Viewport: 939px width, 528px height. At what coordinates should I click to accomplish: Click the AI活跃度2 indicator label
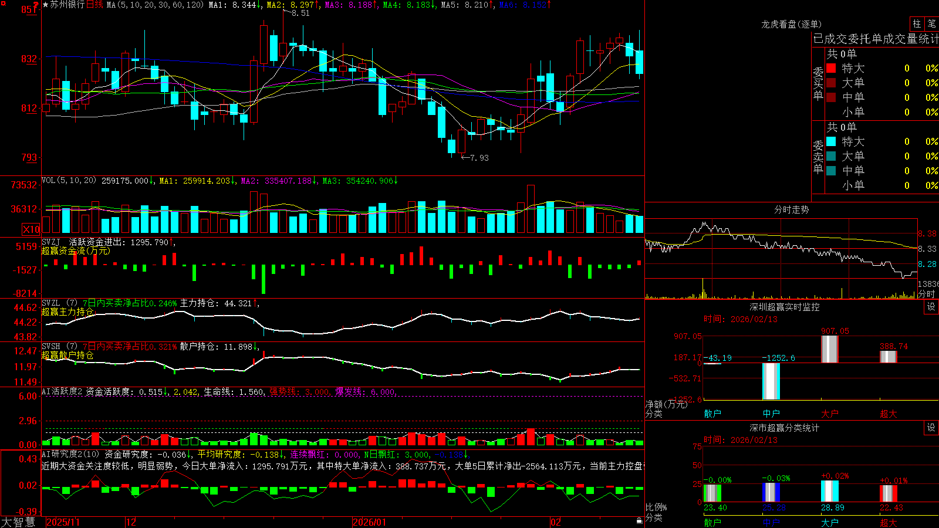coord(62,391)
